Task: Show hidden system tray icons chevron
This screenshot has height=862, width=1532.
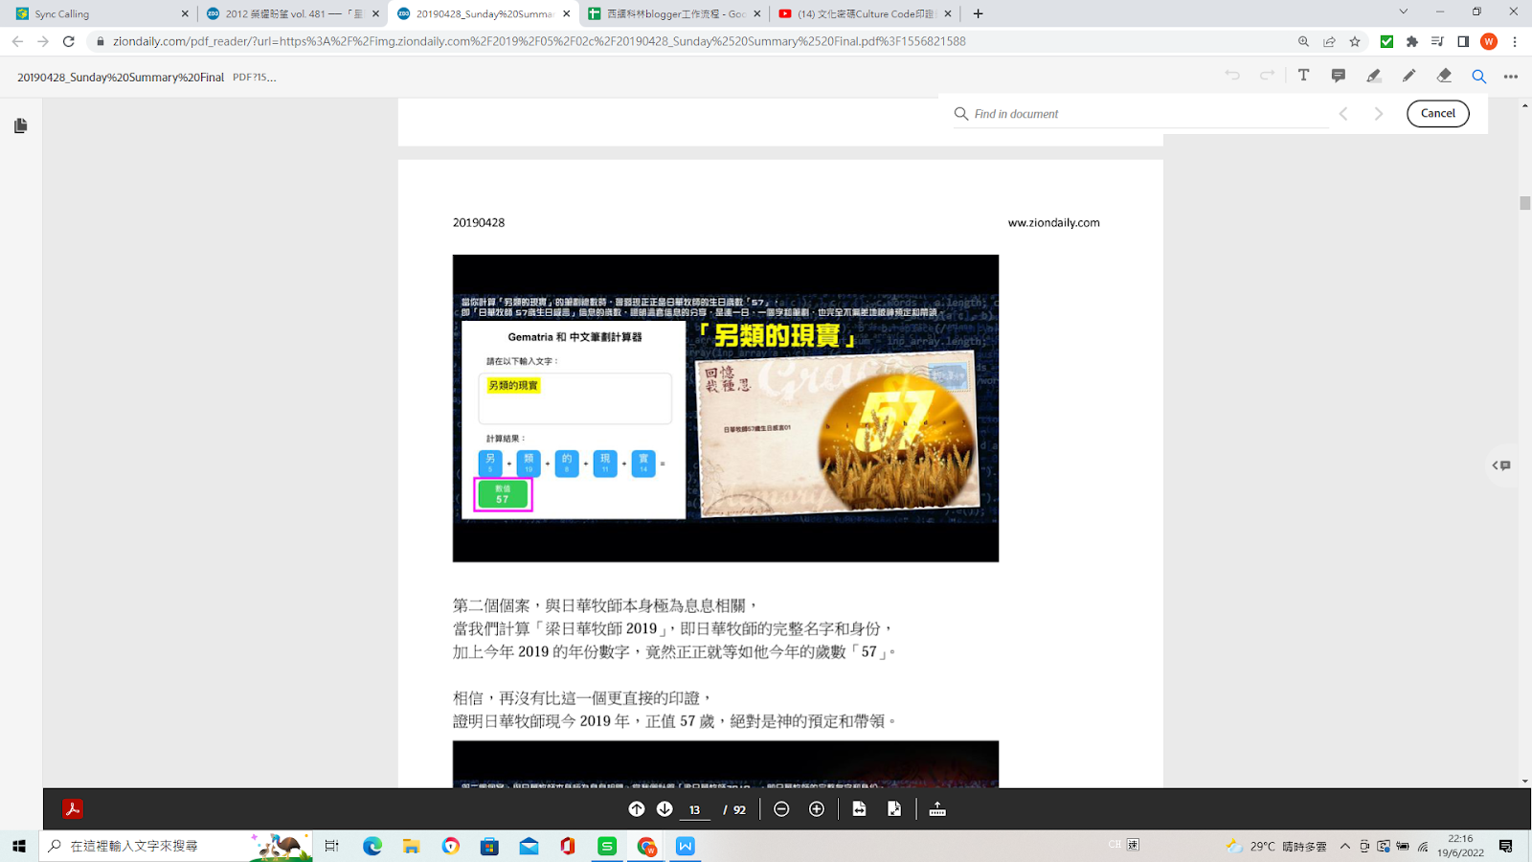Action: coord(1344,846)
